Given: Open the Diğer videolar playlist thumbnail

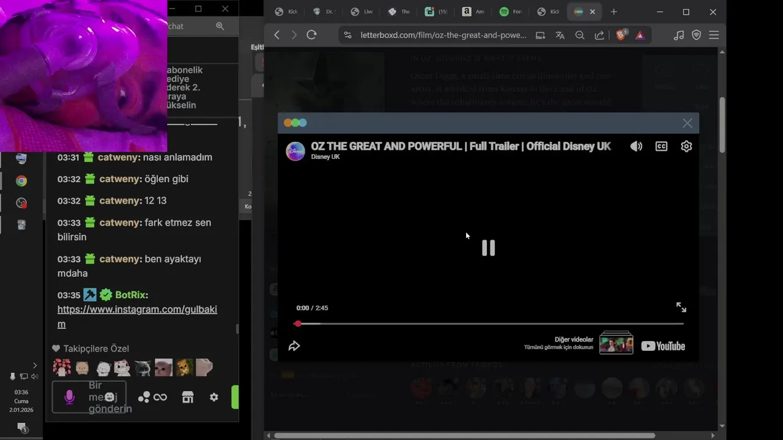Looking at the screenshot, I should tap(616, 343).
